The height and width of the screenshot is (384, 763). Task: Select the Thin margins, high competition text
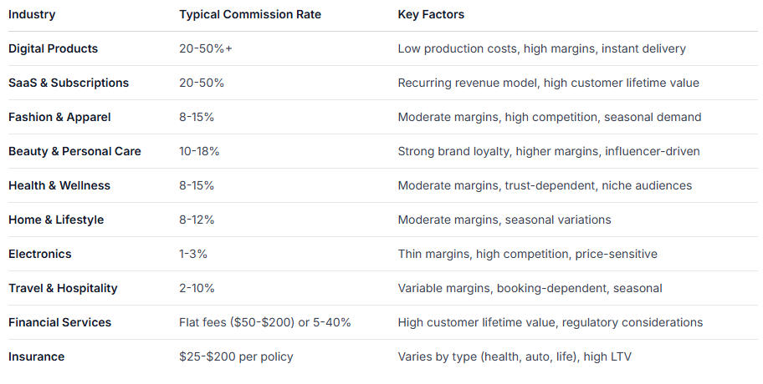[x=484, y=254]
